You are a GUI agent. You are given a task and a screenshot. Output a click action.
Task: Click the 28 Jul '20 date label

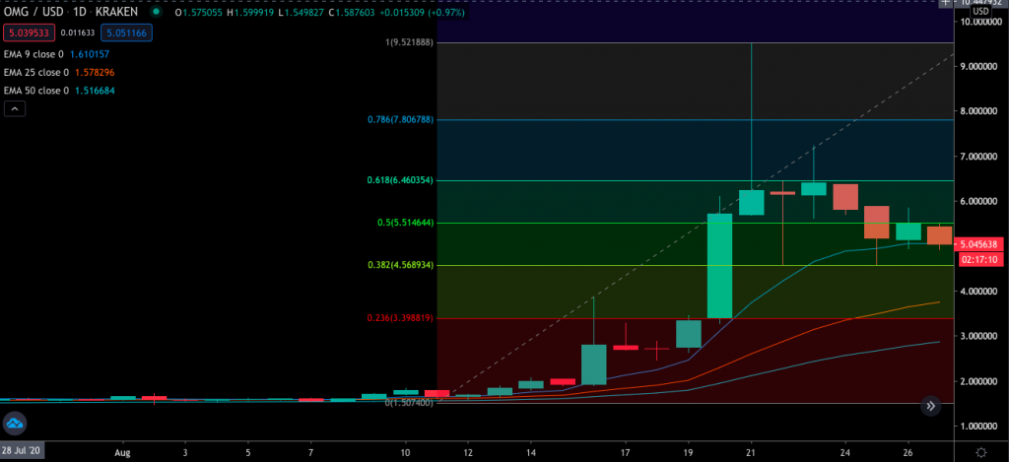point(22,450)
